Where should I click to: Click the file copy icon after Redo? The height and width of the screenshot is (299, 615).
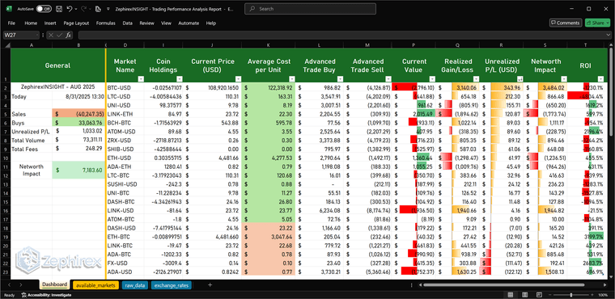click(x=98, y=9)
